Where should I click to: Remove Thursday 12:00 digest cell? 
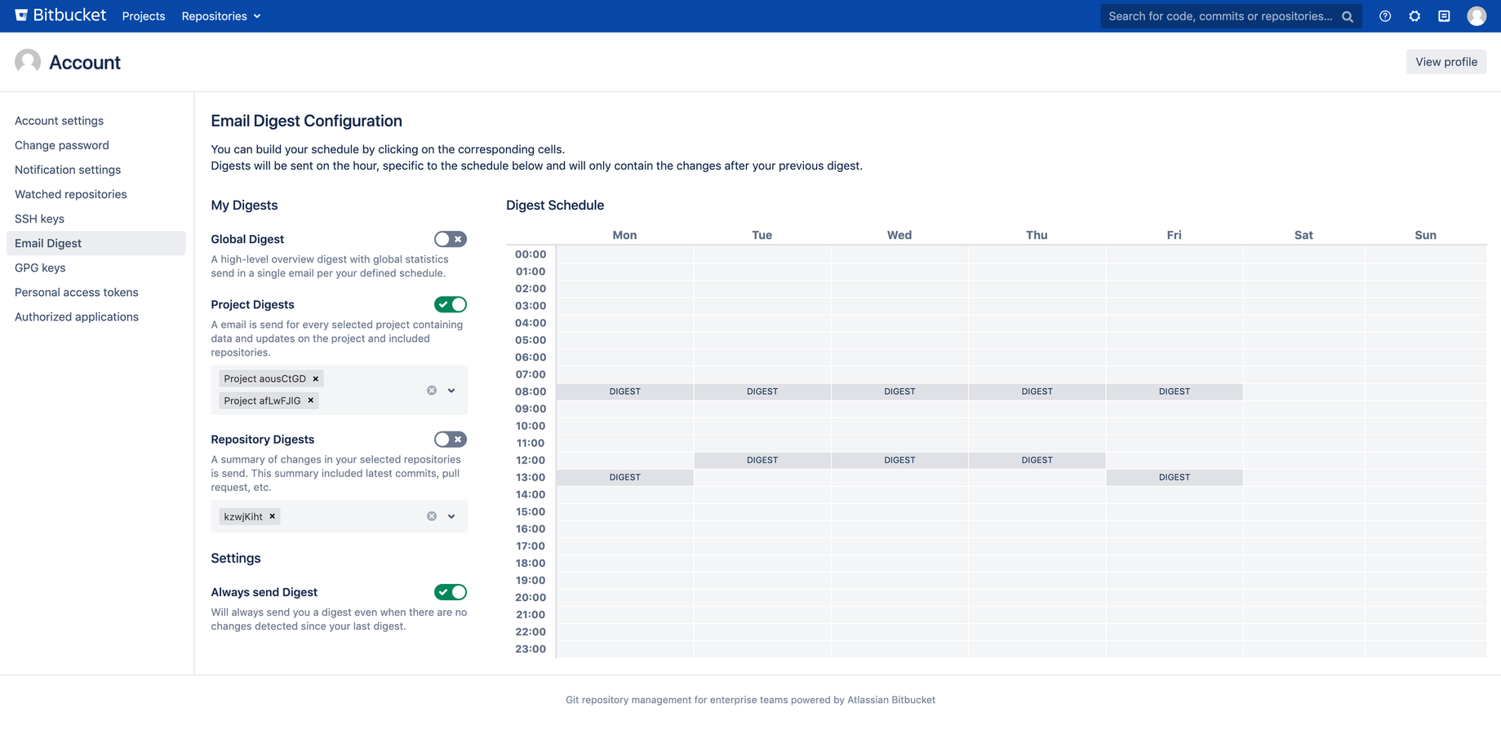click(x=1037, y=460)
